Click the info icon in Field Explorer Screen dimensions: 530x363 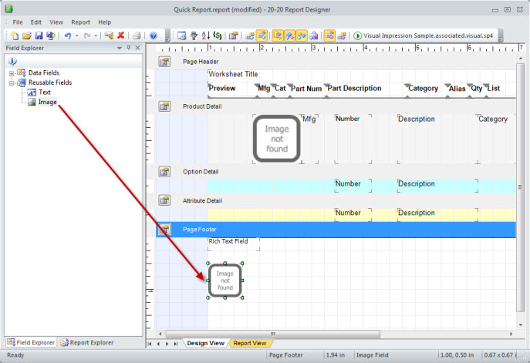coord(12,61)
